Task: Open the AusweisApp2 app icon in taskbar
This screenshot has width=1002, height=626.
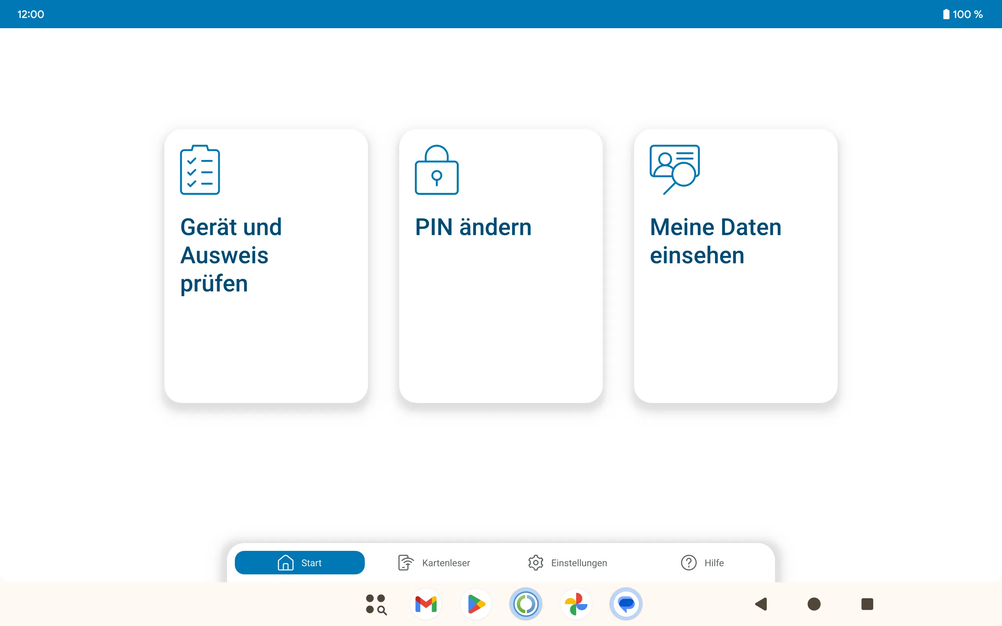Action: pyautogui.click(x=525, y=604)
